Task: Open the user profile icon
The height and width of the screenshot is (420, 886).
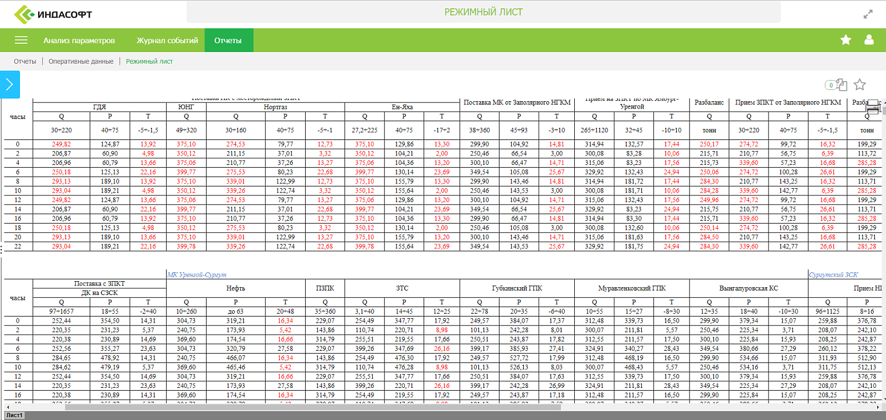Action: point(869,40)
